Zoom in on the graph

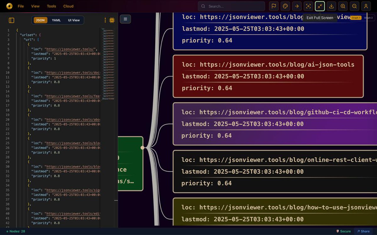343,6
